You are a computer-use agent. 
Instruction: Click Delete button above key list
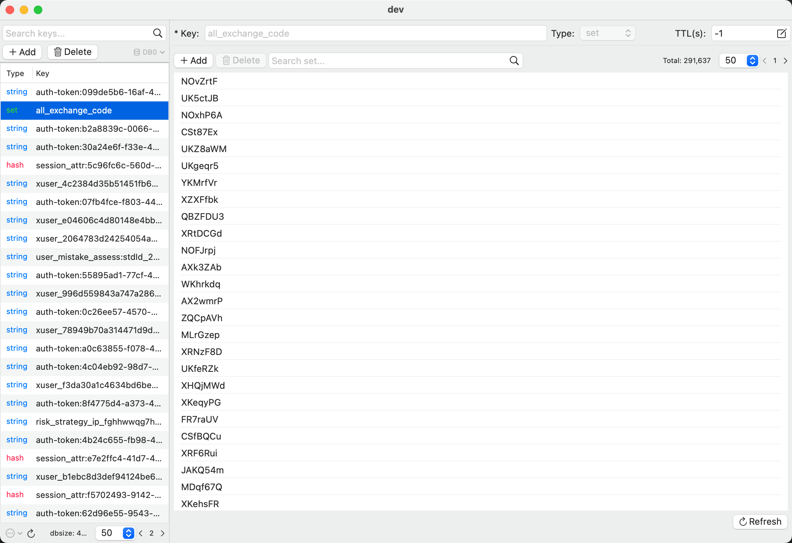click(73, 52)
